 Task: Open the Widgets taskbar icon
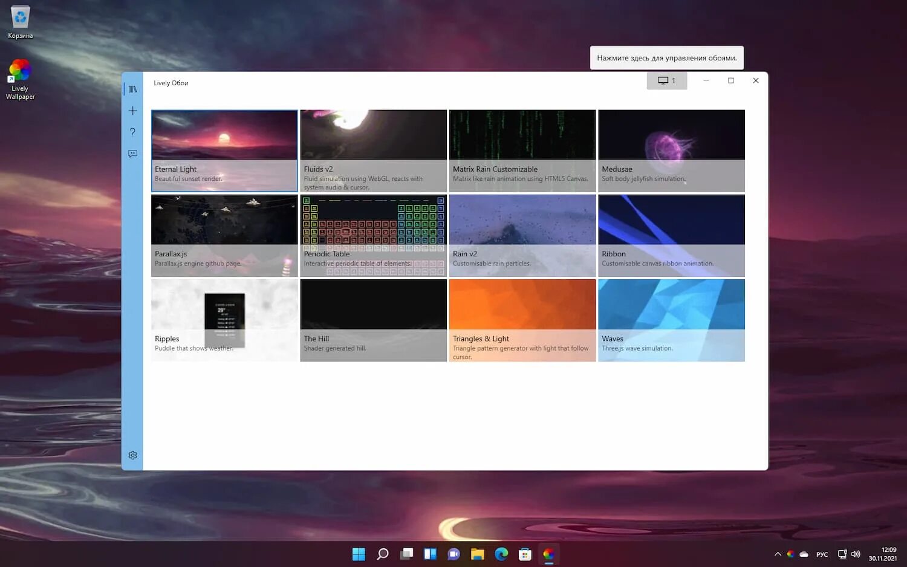pos(430,554)
